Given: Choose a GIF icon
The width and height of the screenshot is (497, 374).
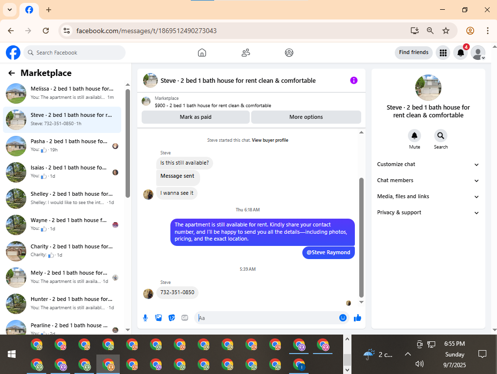Looking at the screenshot, I should coord(185,318).
